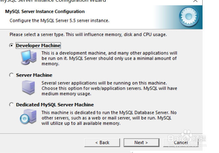Click the 'Server Machine' label text
The height and width of the screenshot is (153, 219).
tap(34, 75)
